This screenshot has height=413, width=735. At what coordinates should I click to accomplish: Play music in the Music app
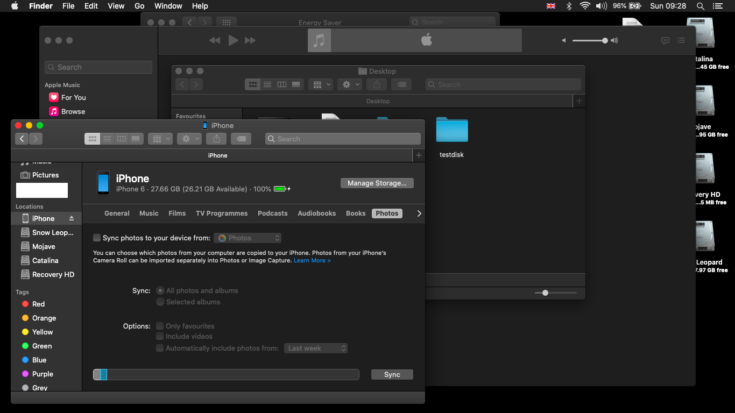(233, 40)
